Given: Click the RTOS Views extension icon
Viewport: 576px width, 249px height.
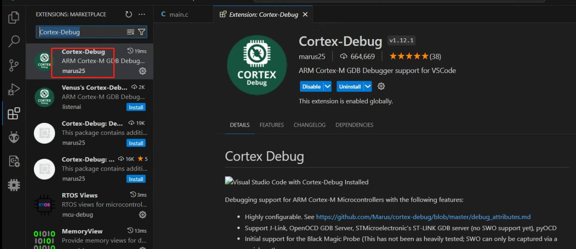Looking at the screenshot, I should [44, 205].
